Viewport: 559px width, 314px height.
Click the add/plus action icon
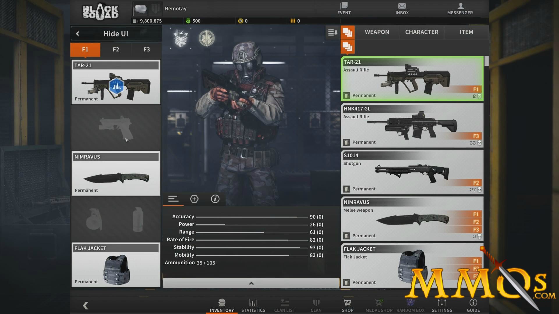pyautogui.click(x=194, y=199)
